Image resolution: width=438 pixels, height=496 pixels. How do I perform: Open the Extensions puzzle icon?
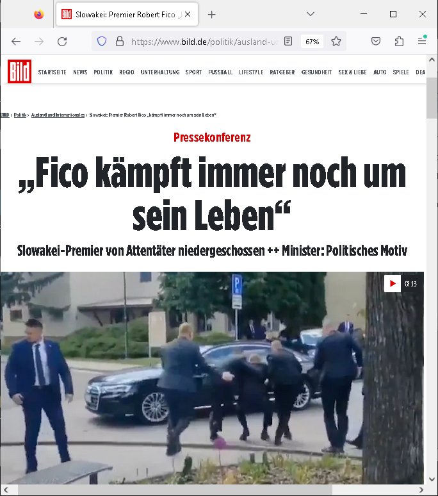pos(399,41)
